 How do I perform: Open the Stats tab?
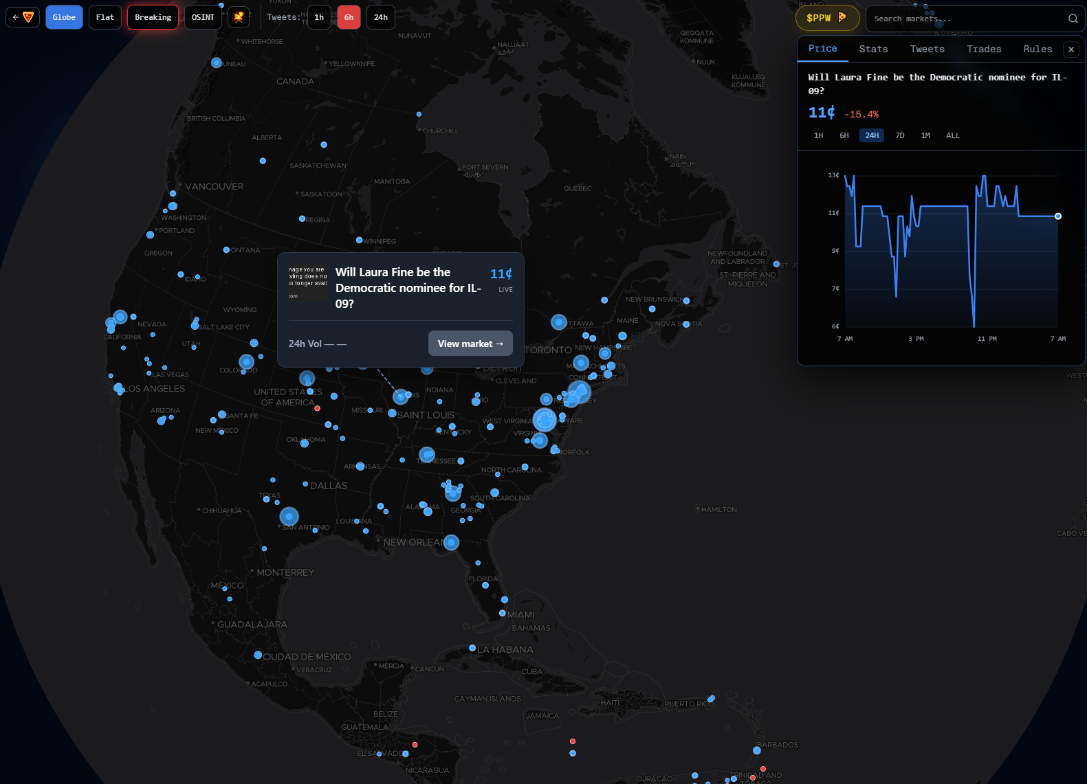(x=873, y=49)
